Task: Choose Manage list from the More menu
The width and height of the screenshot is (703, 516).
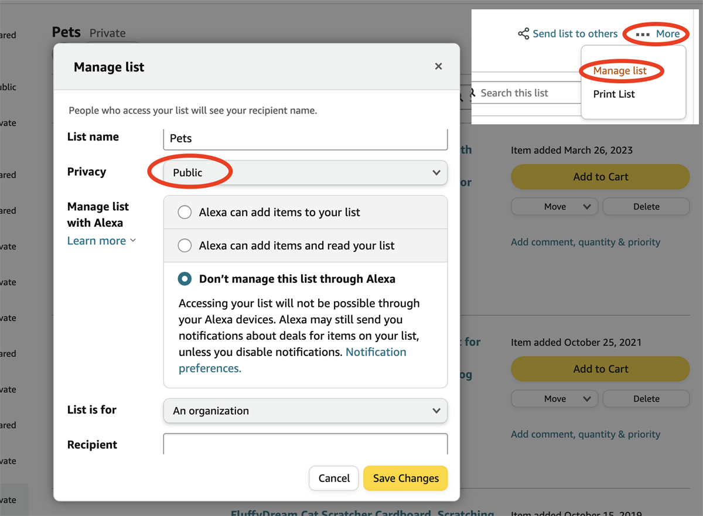Action: 620,71
